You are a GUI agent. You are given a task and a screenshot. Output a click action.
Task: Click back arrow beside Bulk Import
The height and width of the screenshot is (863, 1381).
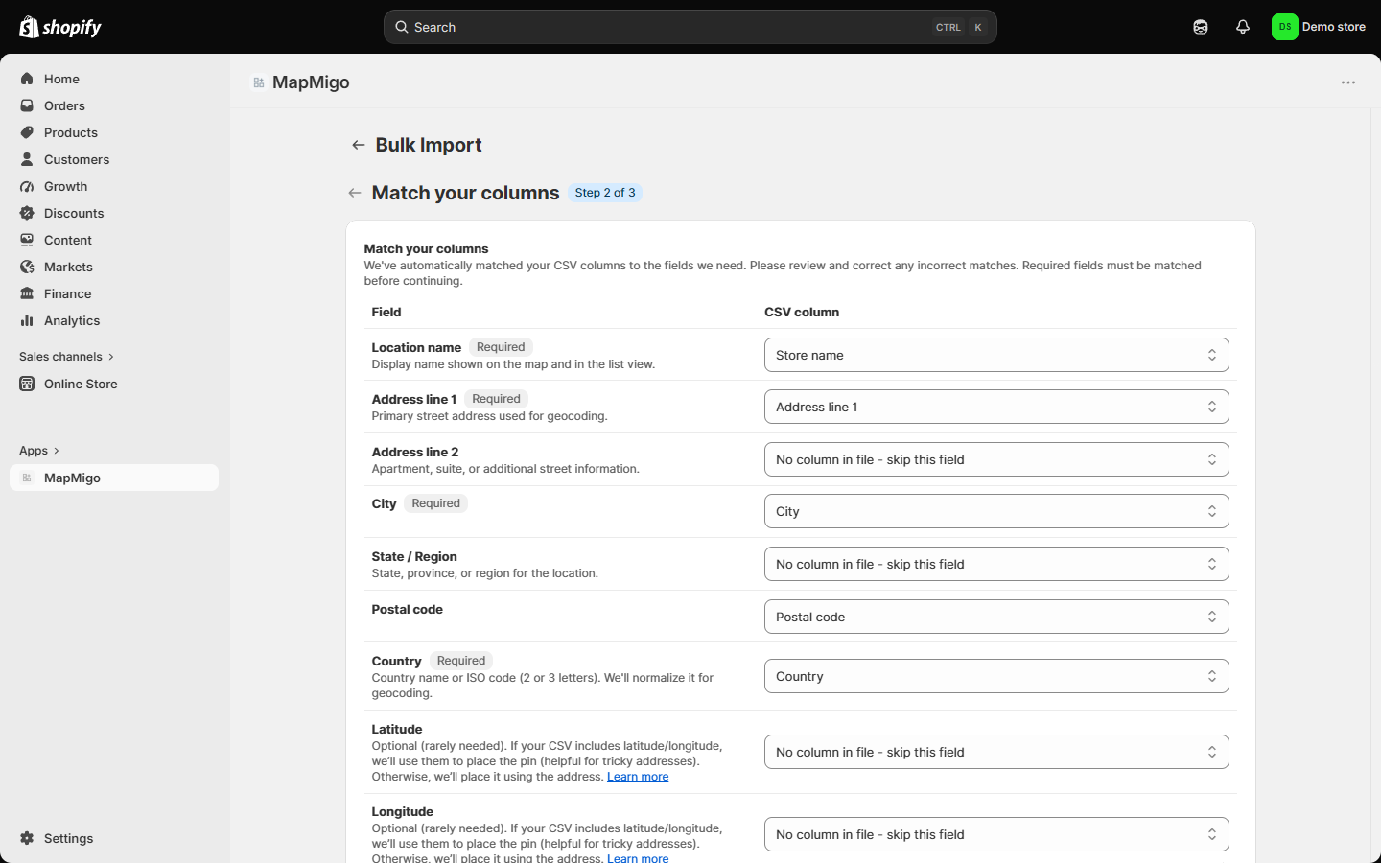[359, 145]
